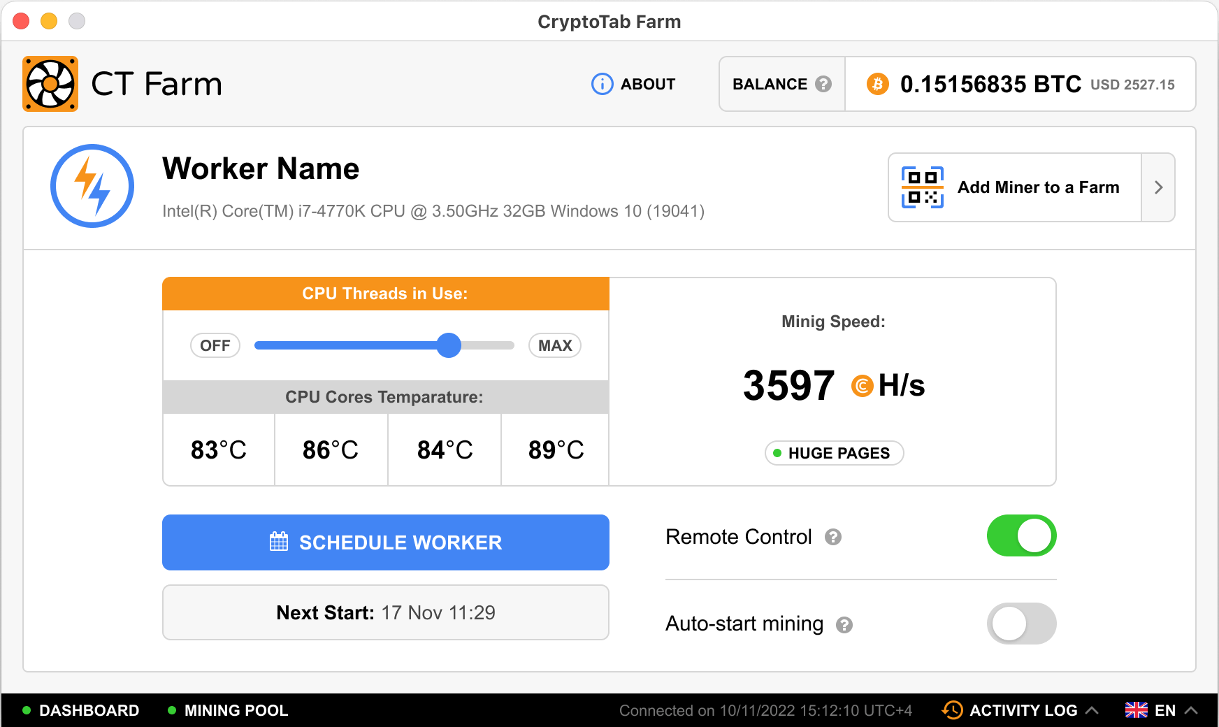Click the green dot beside Mining Pool
The height and width of the screenshot is (727, 1219).
pos(172,710)
